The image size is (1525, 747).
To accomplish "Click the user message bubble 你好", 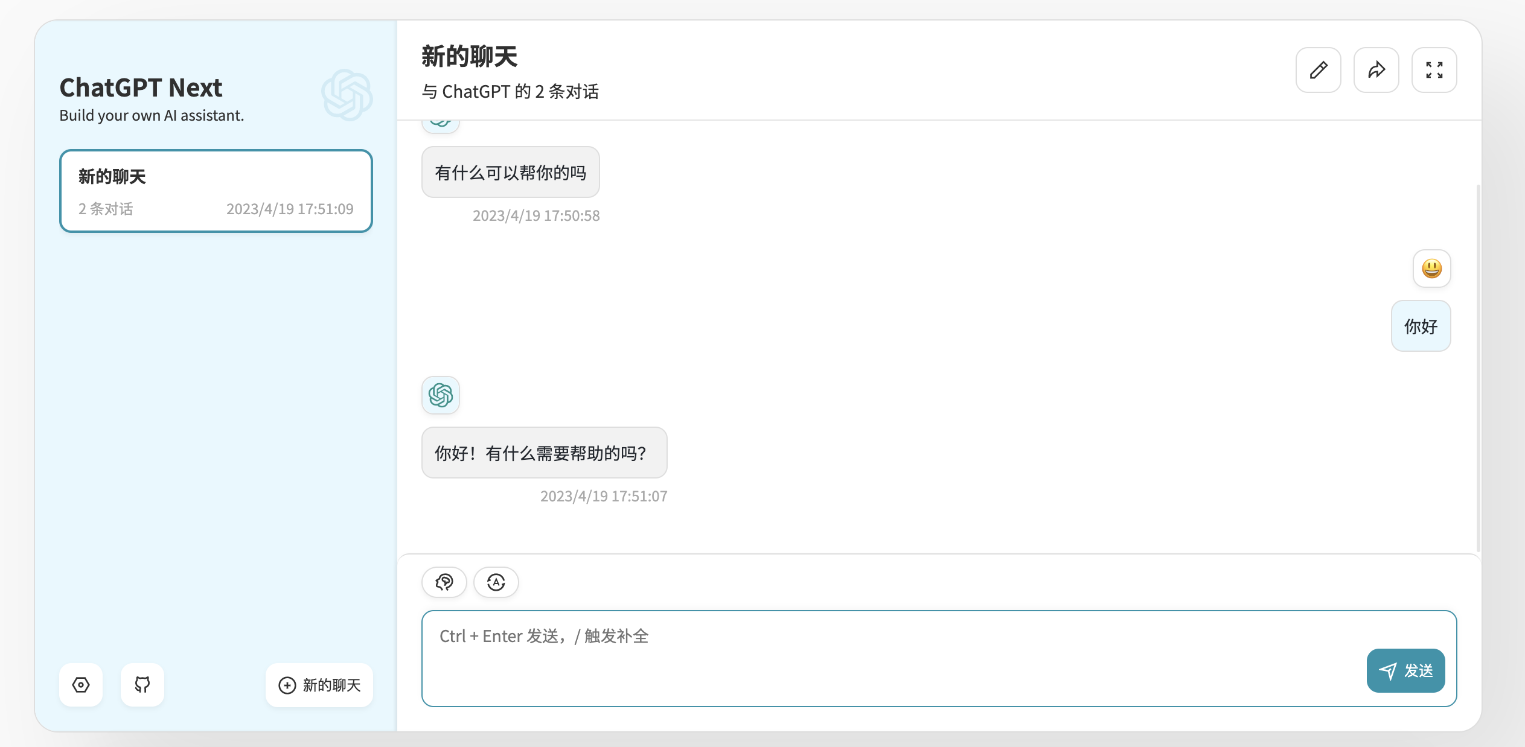I will point(1421,326).
